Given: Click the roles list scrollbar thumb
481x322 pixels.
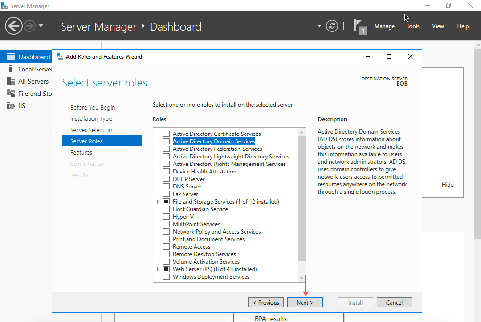Looking at the screenshot, I should 302,198.
